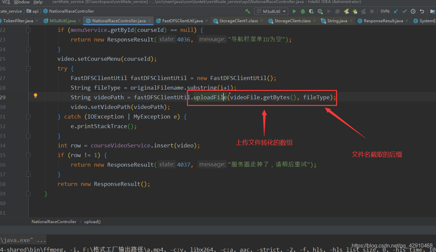
Task: Switch to the M3u8Util.java tab
Action: (x=62, y=21)
